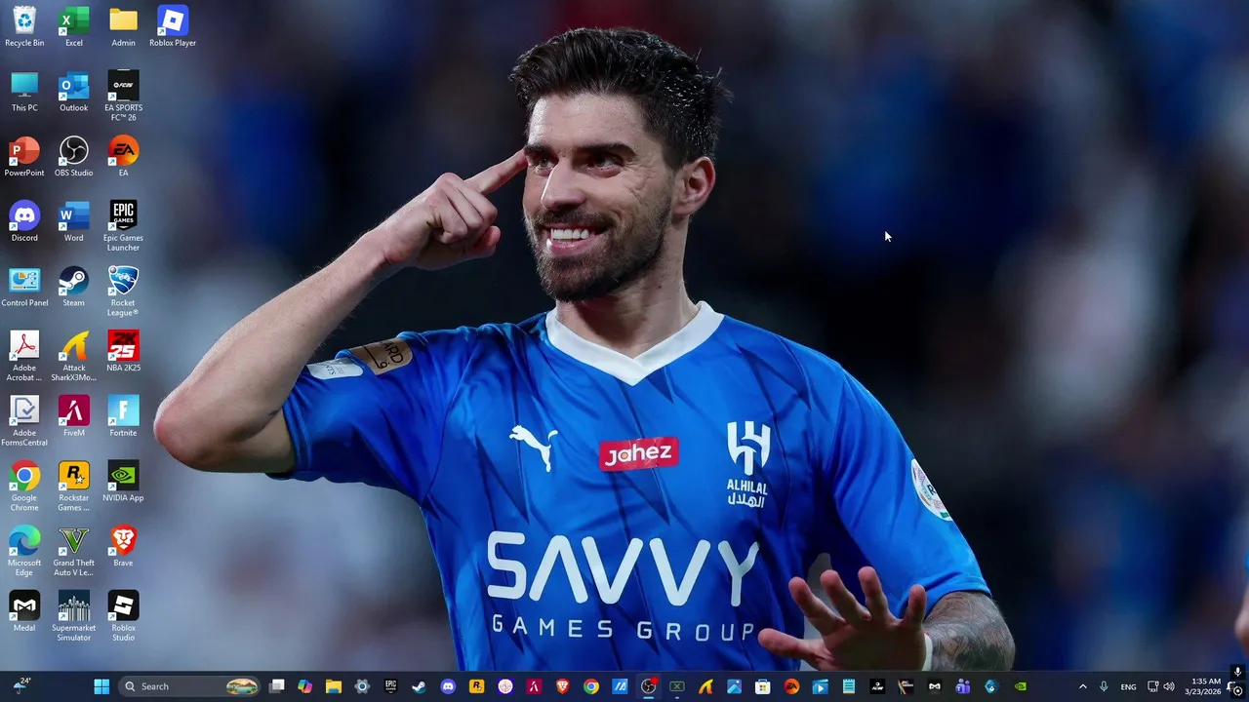Open Google Chrome from the taskbar

click(x=591, y=686)
